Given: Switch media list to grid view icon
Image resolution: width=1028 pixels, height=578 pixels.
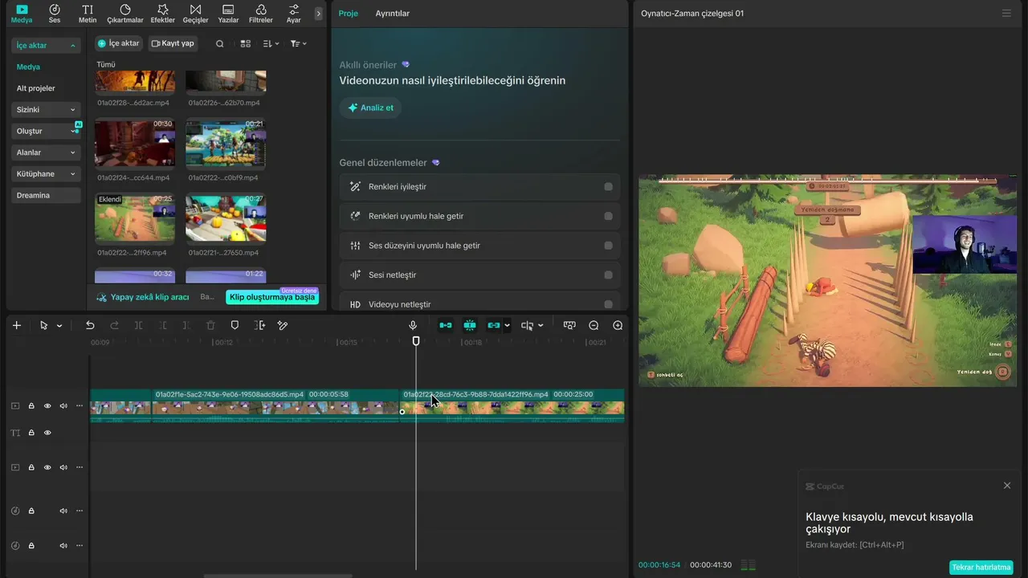Looking at the screenshot, I should click(x=246, y=43).
